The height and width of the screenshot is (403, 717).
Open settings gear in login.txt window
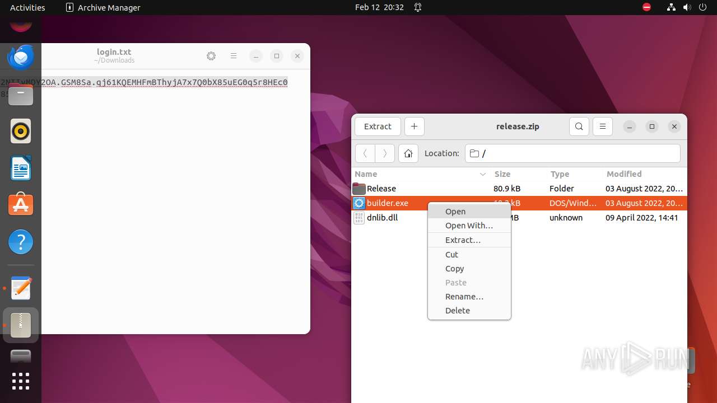211,56
